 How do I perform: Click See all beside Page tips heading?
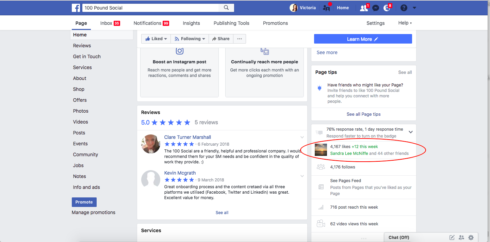[x=405, y=72]
